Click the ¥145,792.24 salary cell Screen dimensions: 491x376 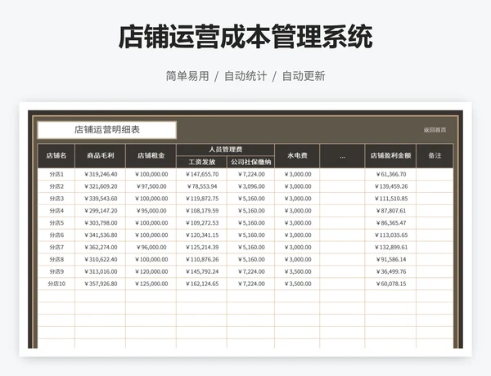tap(201, 272)
